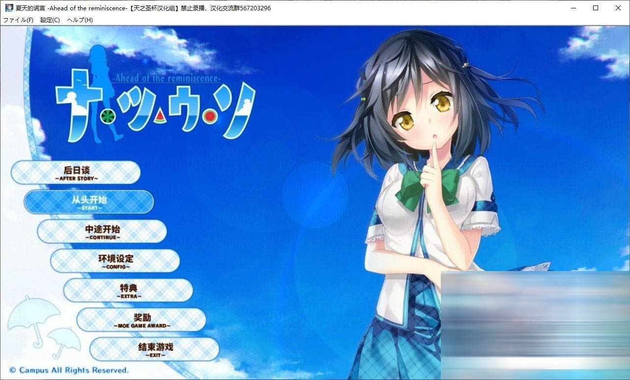Choose 奖励 Moe Game Award
This screenshot has height=380, width=630.
[x=142, y=320]
